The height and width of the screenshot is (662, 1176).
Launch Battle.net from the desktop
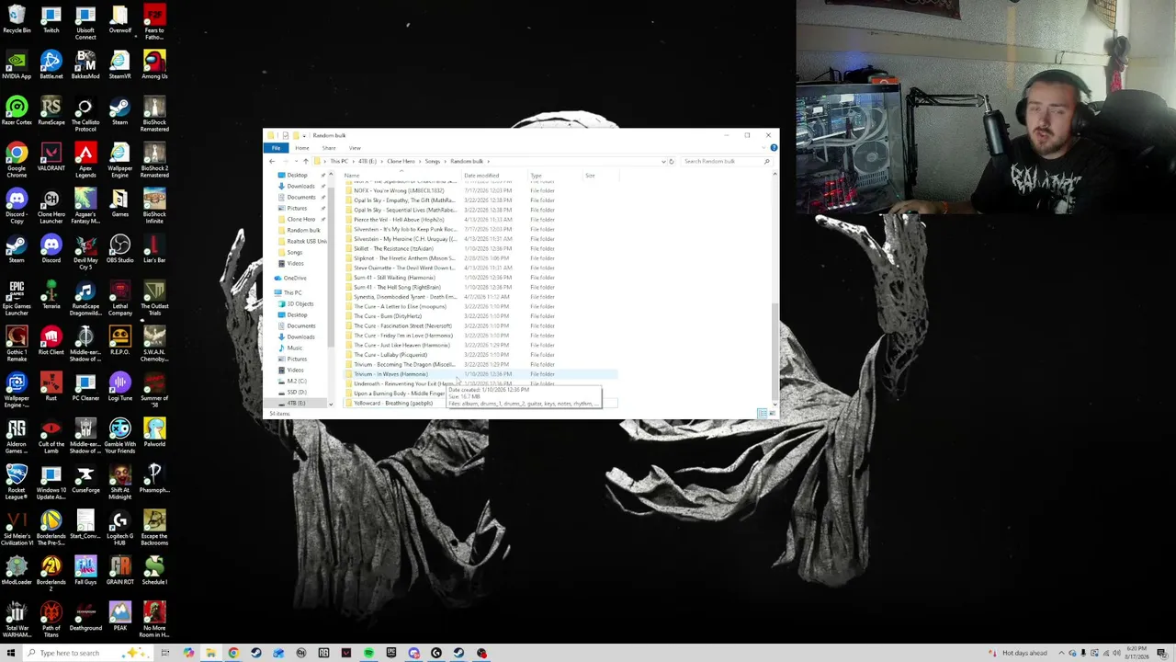coord(51,65)
